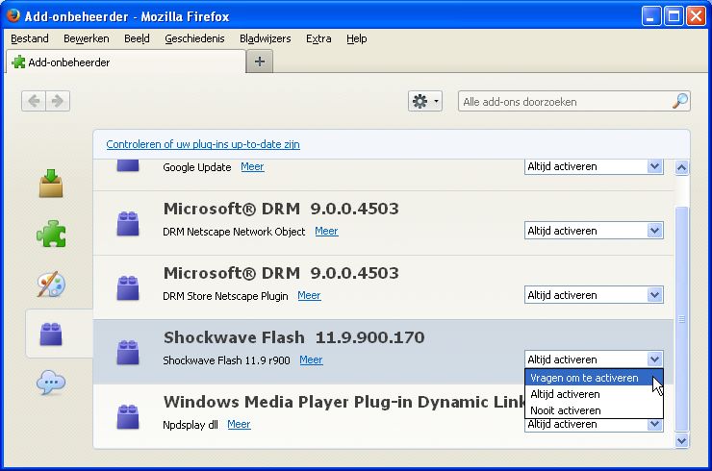Select the Add-onbeheerder tab

pyautogui.click(x=125, y=62)
